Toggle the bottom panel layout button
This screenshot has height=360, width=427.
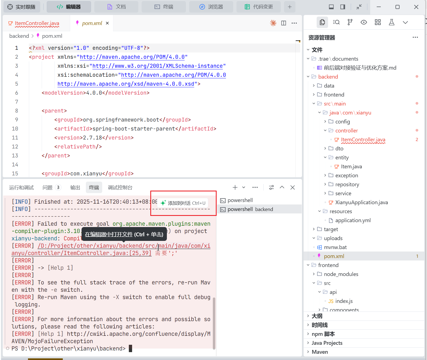point(331,7)
